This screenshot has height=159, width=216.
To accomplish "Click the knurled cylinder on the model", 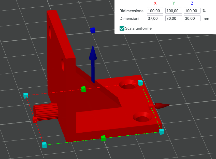I will tap(46, 112).
